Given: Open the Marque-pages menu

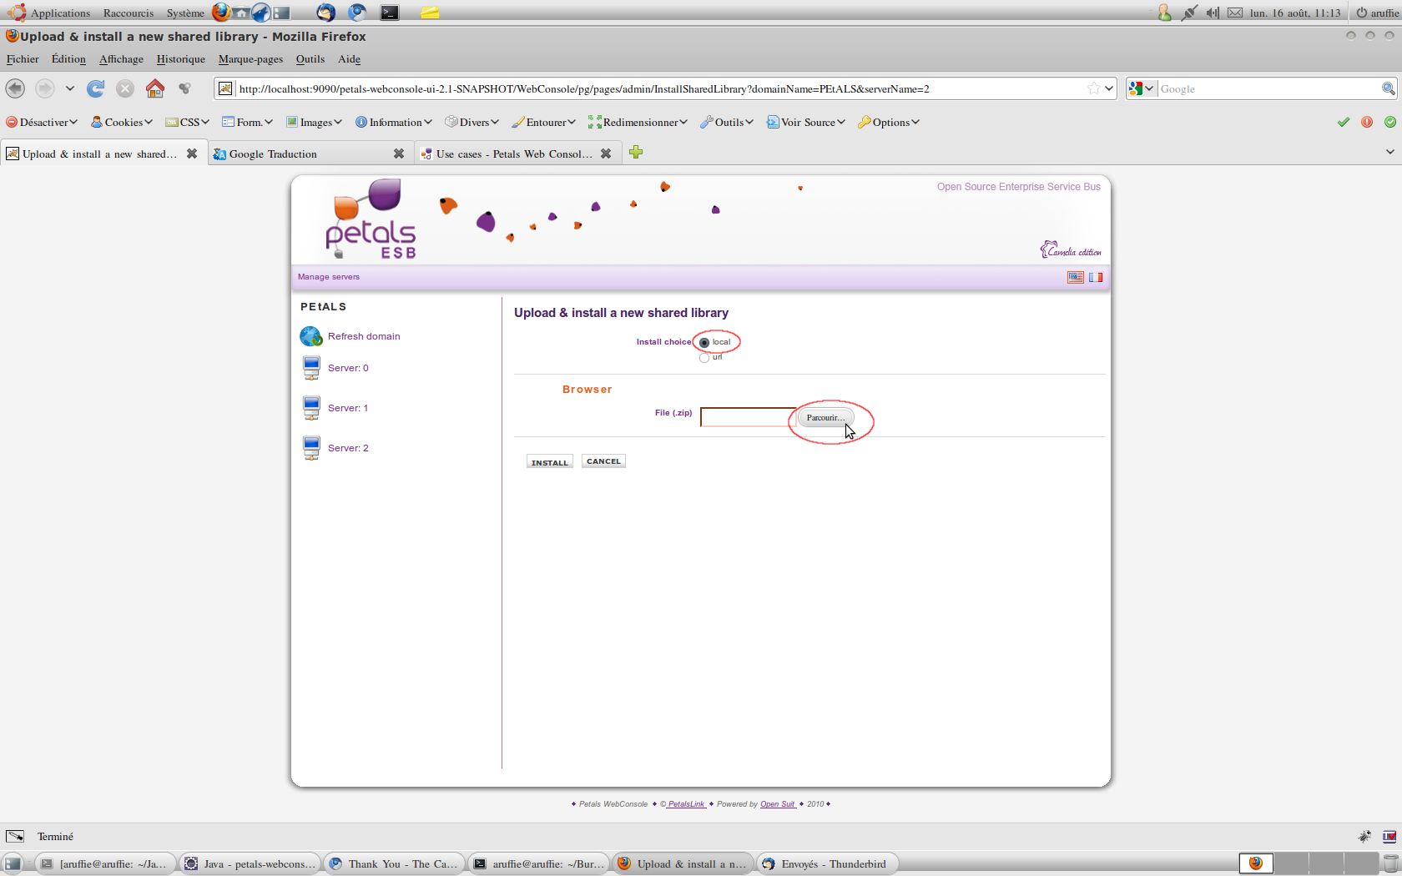Looking at the screenshot, I should [x=250, y=59].
